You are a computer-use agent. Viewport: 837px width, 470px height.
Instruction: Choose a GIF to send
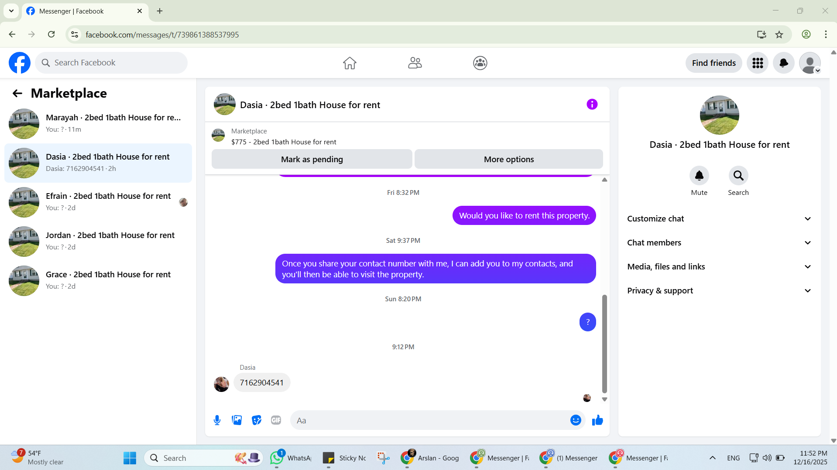tap(276, 420)
